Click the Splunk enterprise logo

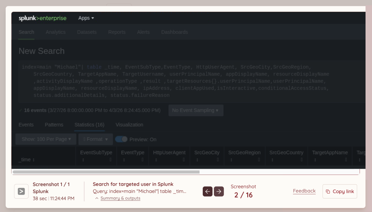pos(42,18)
